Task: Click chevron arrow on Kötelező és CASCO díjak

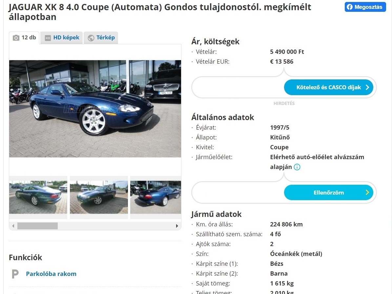Action: (x=367, y=87)
